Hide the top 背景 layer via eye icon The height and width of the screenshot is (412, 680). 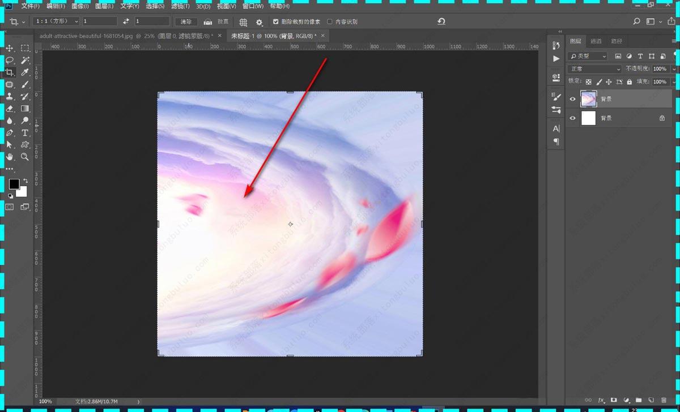pyautogui.click(x=572, y=99)
